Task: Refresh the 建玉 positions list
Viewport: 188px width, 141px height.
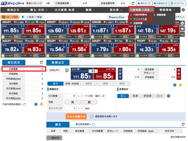Action: tap(183, 124)
